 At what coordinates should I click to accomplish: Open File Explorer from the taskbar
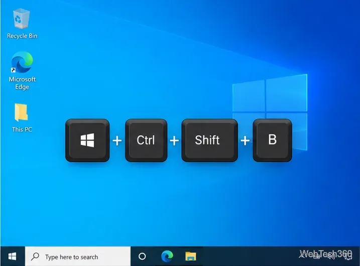[191, 256]
